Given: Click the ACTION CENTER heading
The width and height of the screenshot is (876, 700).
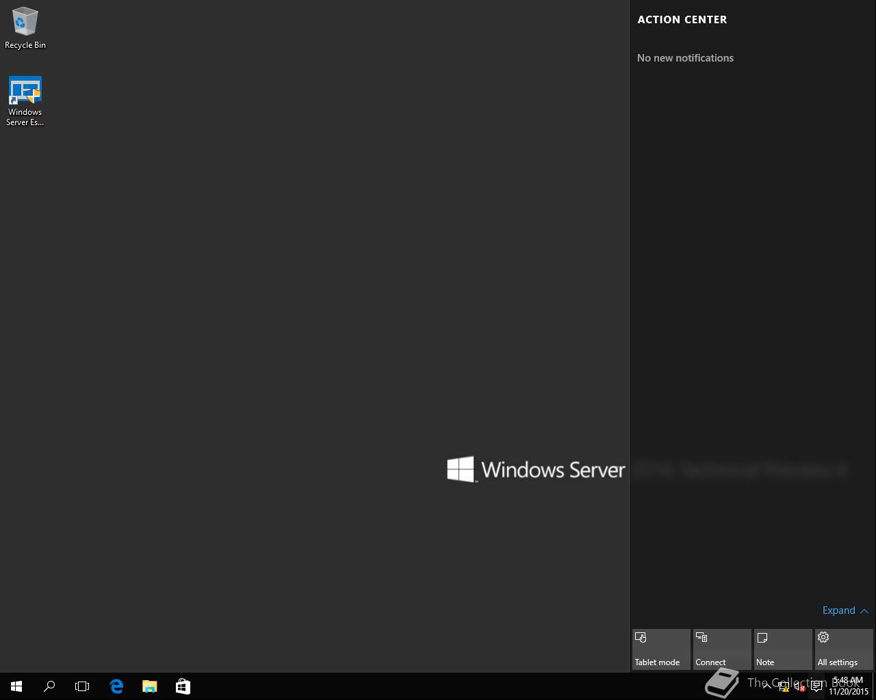Looking at the screenshot, I should tap(682, 20).
